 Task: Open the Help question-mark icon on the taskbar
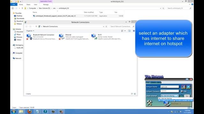pyautogui.click(x=45, y=111)
